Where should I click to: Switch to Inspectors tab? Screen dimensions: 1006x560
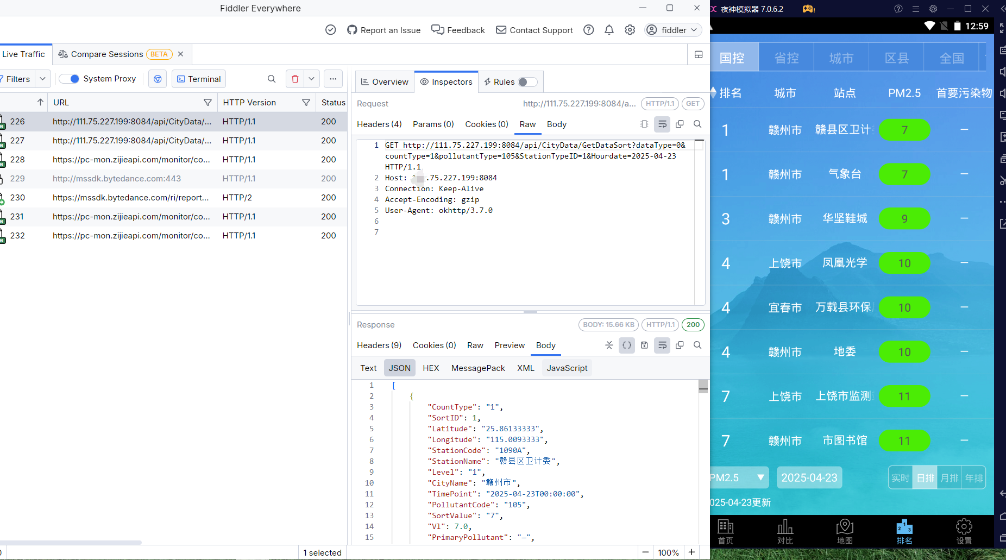446,82
